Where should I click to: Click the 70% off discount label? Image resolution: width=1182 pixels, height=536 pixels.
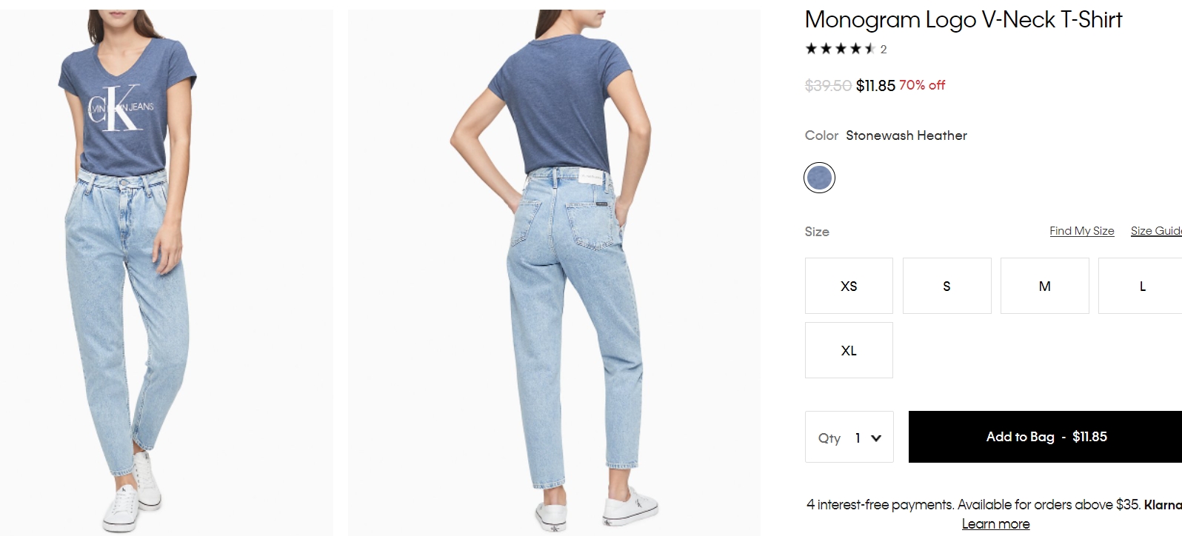(x=922, y=85)
